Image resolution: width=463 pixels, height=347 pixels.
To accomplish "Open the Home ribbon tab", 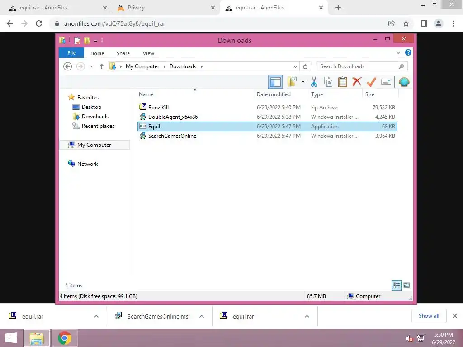I will [97, 53].
